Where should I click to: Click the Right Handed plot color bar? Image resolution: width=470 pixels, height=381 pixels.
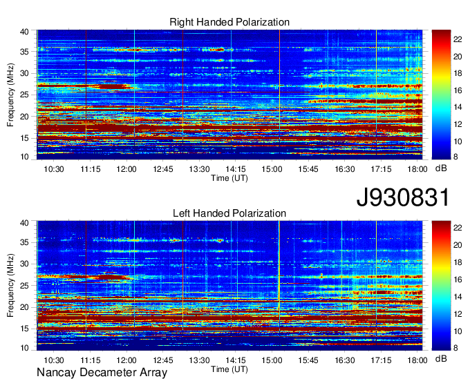point(441,95)
